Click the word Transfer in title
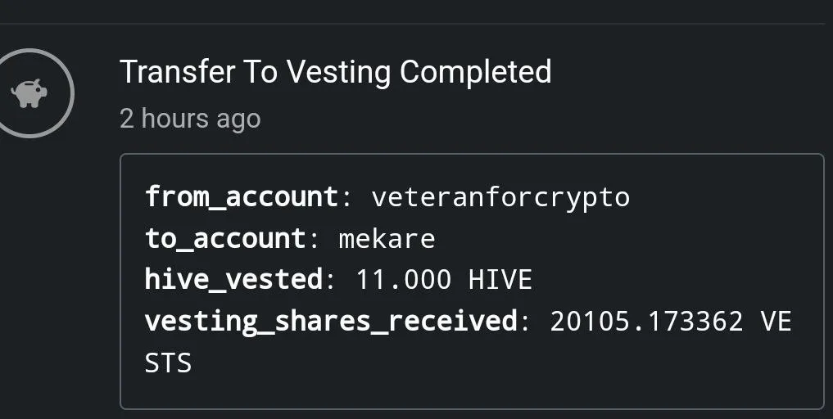The image size is (833, 419). click(178, 72)
